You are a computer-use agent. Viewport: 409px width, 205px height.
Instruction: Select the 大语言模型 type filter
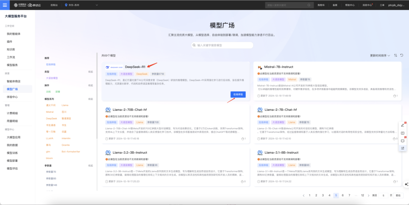pyautogui.click(x=52, y=78)
